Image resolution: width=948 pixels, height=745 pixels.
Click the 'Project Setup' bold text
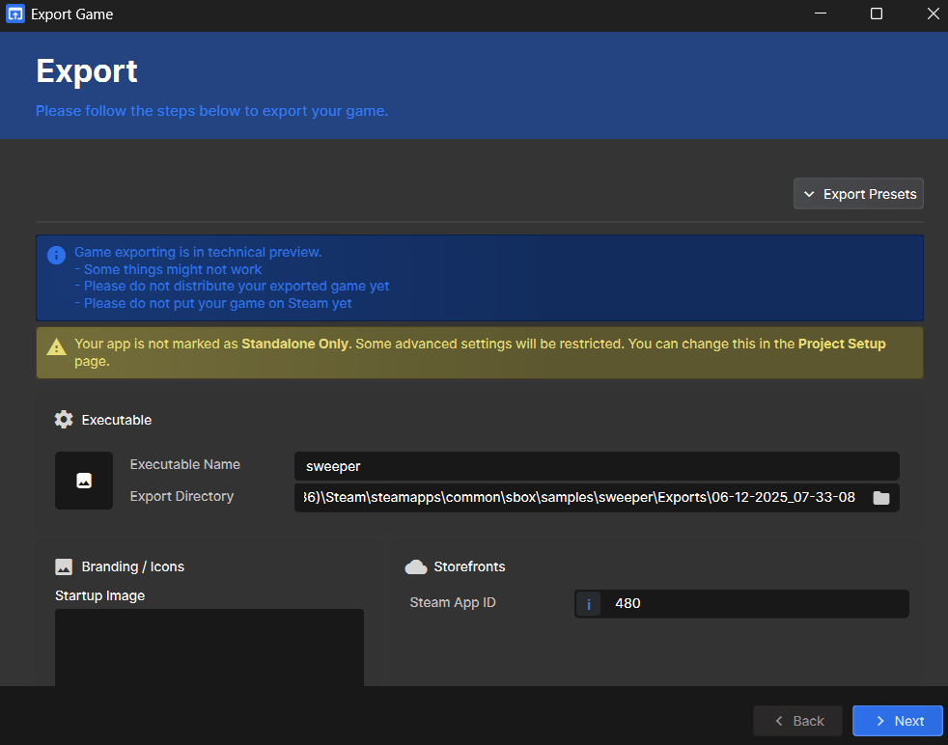pos(842,344)
